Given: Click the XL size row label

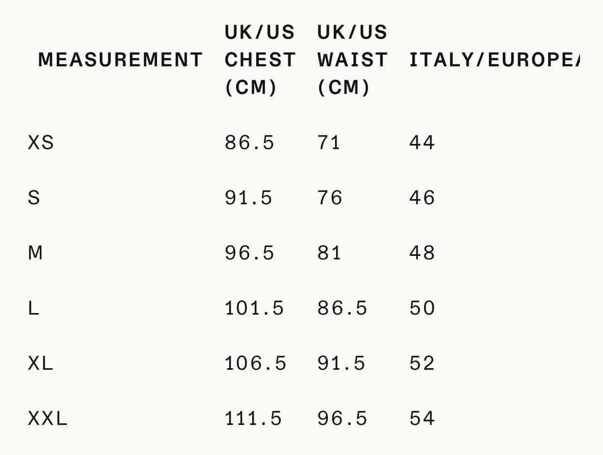Looking at the screenshot, I should [x=41, y=363].
